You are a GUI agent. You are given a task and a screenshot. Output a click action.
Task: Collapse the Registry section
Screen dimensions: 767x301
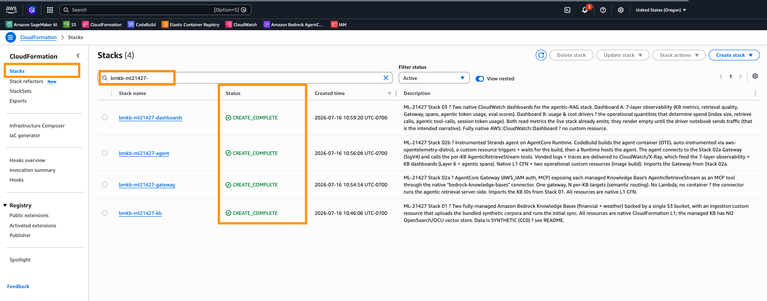click(x=5, y=206)
